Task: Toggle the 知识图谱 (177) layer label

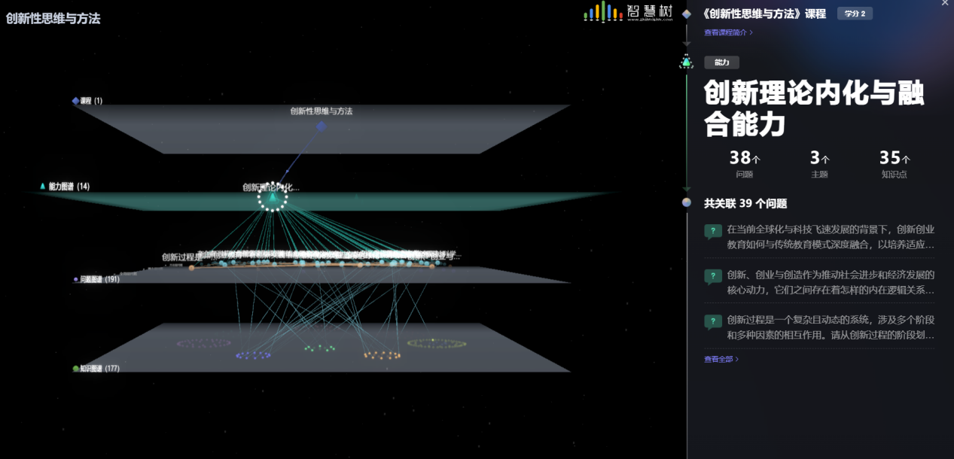Action: (x=99, y=369)
